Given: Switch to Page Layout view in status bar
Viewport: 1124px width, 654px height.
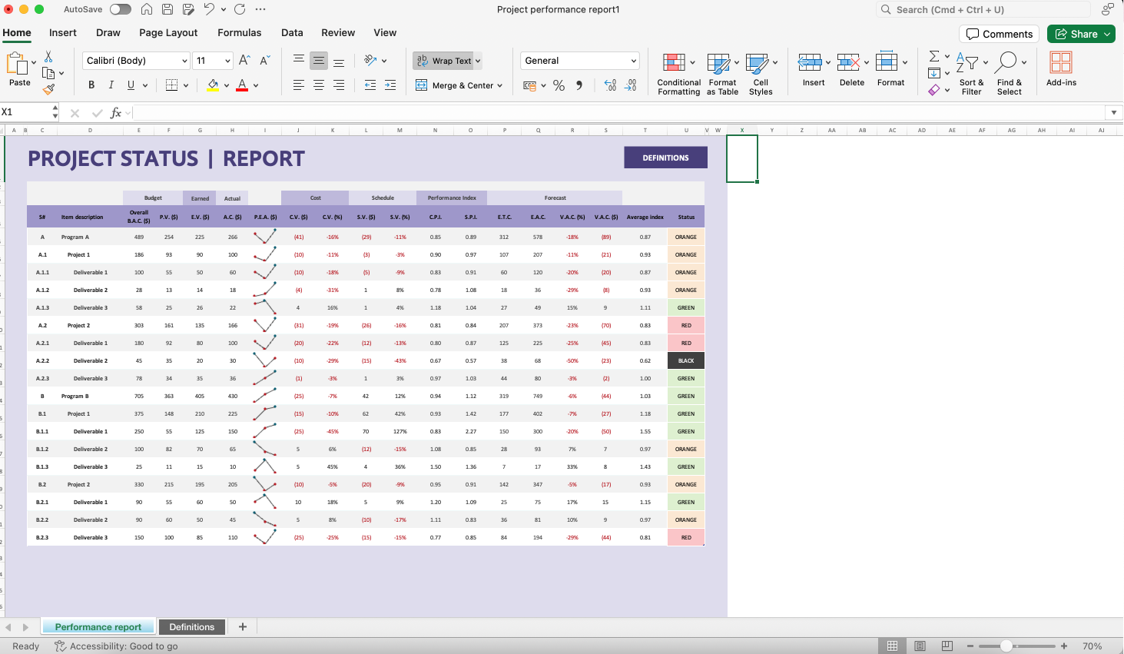Looking at the screenshot, I should [920, 646].
